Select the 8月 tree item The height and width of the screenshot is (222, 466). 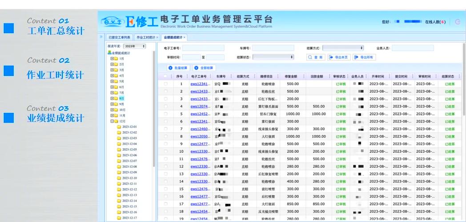(121, 99)
